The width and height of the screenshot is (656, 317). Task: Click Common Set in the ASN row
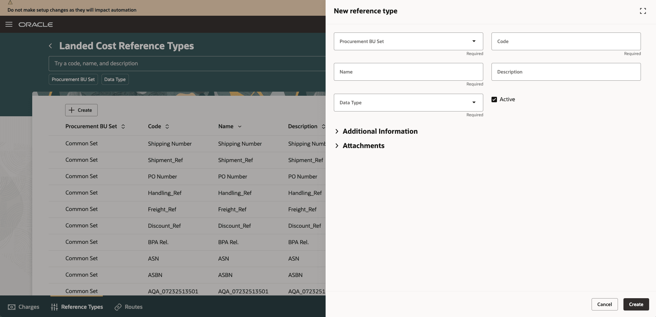click(x=82, y=259)
